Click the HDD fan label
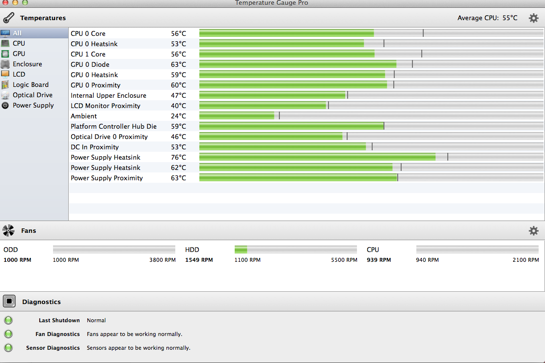 pyautogui.click(x=192, y=250)
